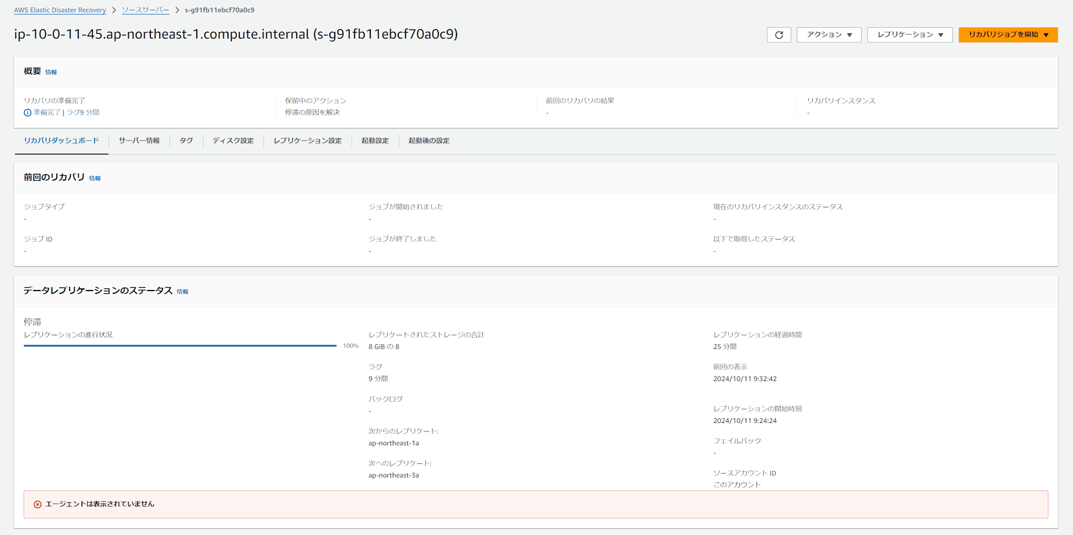
Task: Click the red error icon in agent alert
Action: pyautogui.click(x=38, y=504)
